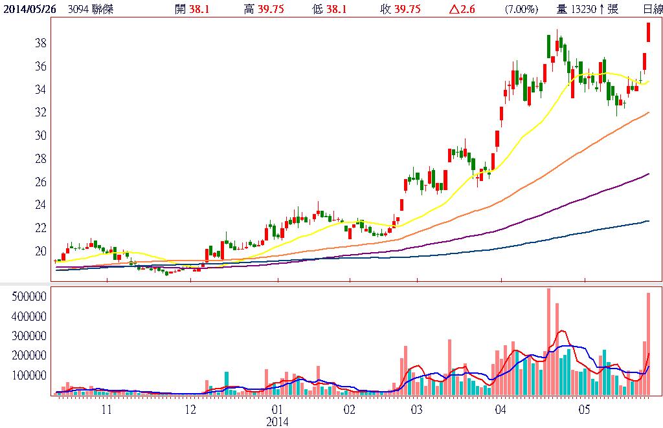Image resolution: width=663 pixels, height=428 pixels.
Task: Select the 05 month marker on time axis
Action: (x=585, y=410)
